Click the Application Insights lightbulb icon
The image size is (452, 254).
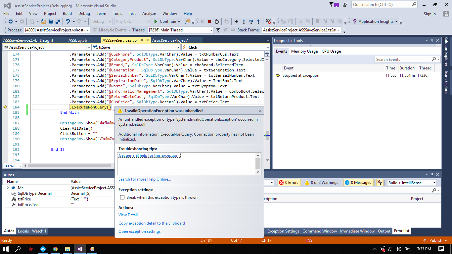click(354, 21)
